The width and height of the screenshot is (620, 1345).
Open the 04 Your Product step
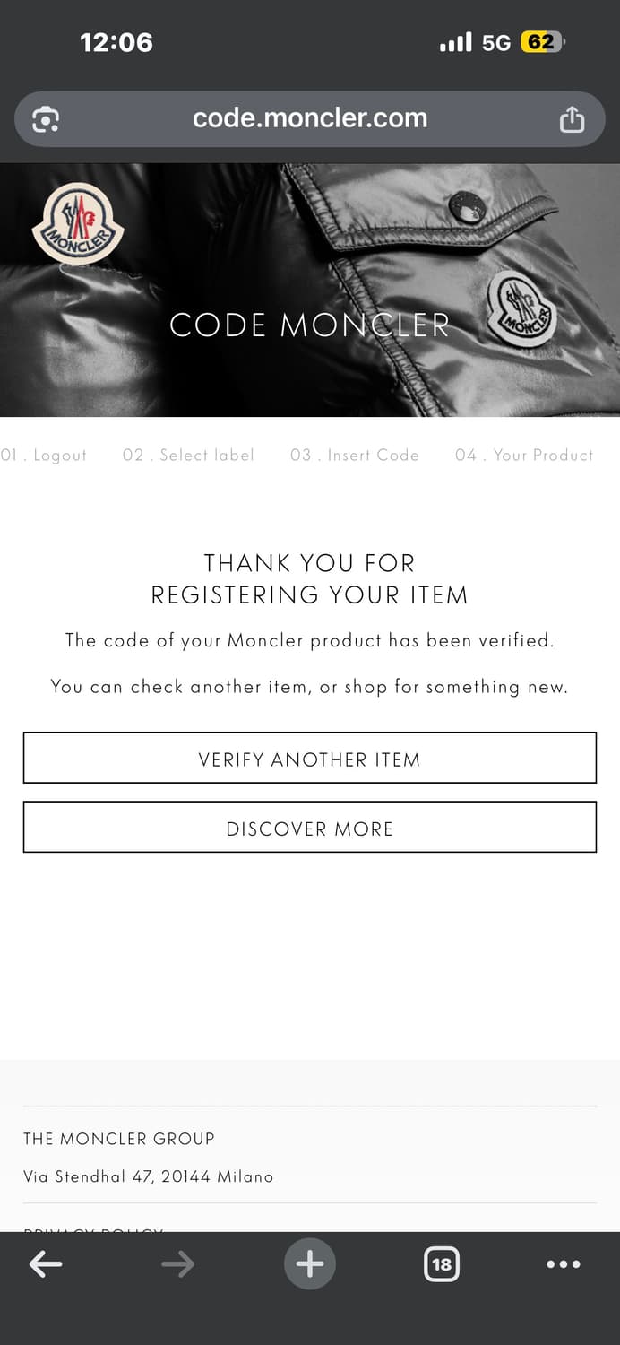tap(524, 456)
